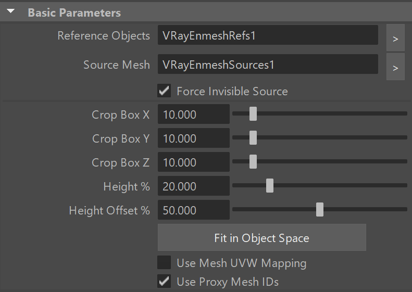Open connection arrow next to Reference Objects

[395, 37]
